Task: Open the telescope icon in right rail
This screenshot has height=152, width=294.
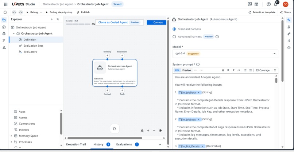Action: click(289, 34)
